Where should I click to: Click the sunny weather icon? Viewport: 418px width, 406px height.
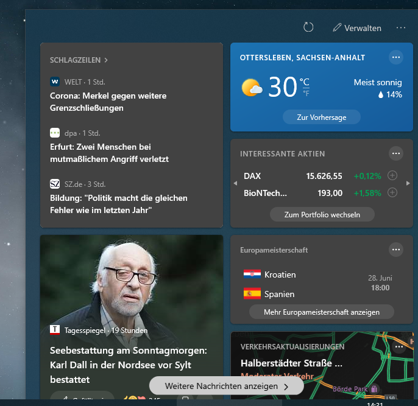tap(252, 88)
